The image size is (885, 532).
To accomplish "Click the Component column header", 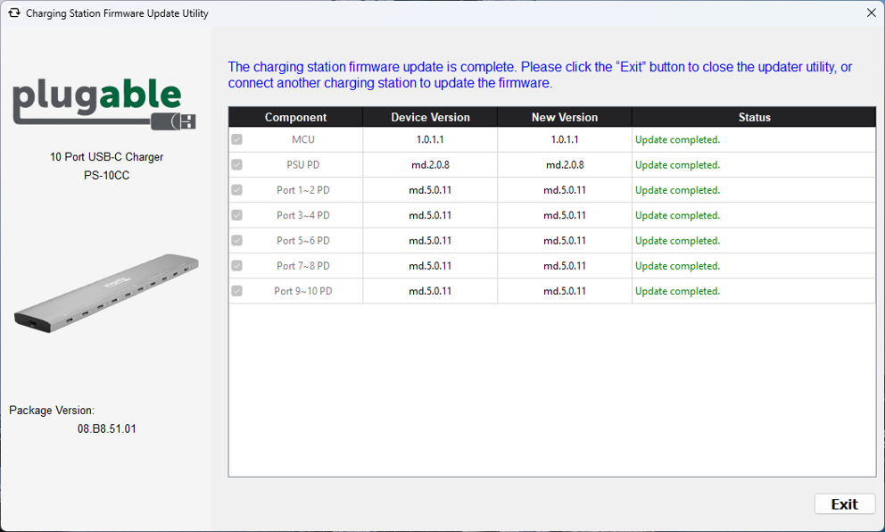I will [295, 118].
